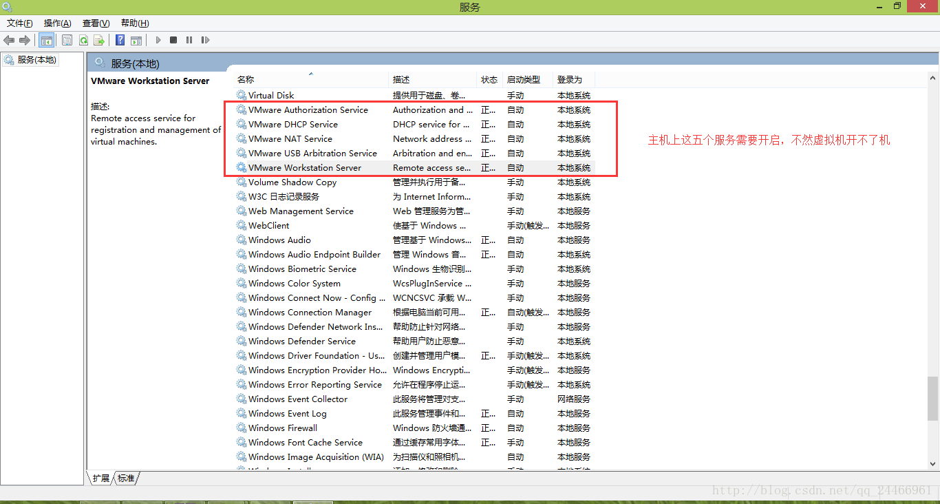Click gear icon of Windows Audio row
This screenshot has width=940, height=504.
coord(242,240)
